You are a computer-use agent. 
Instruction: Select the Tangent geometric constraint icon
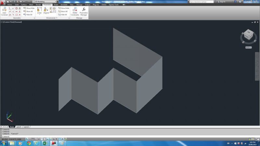10,15
